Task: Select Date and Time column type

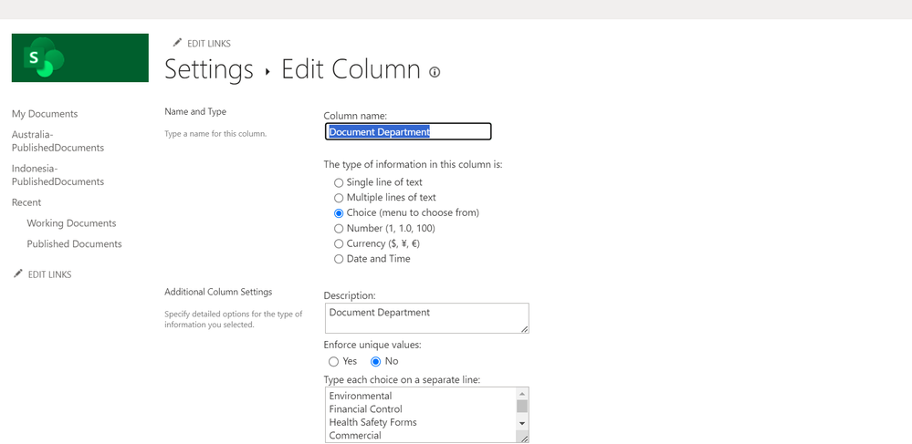Action: pyautogui.click(x=339, y=260)
